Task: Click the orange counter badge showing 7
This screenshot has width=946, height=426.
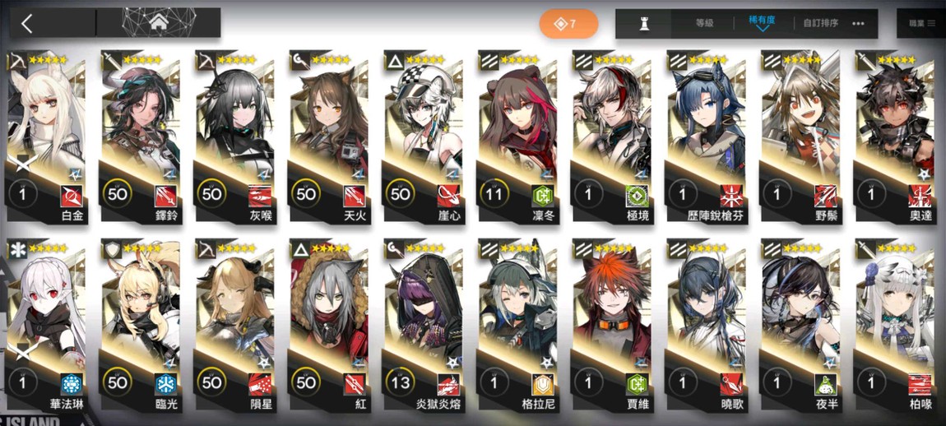Action: 568,24
